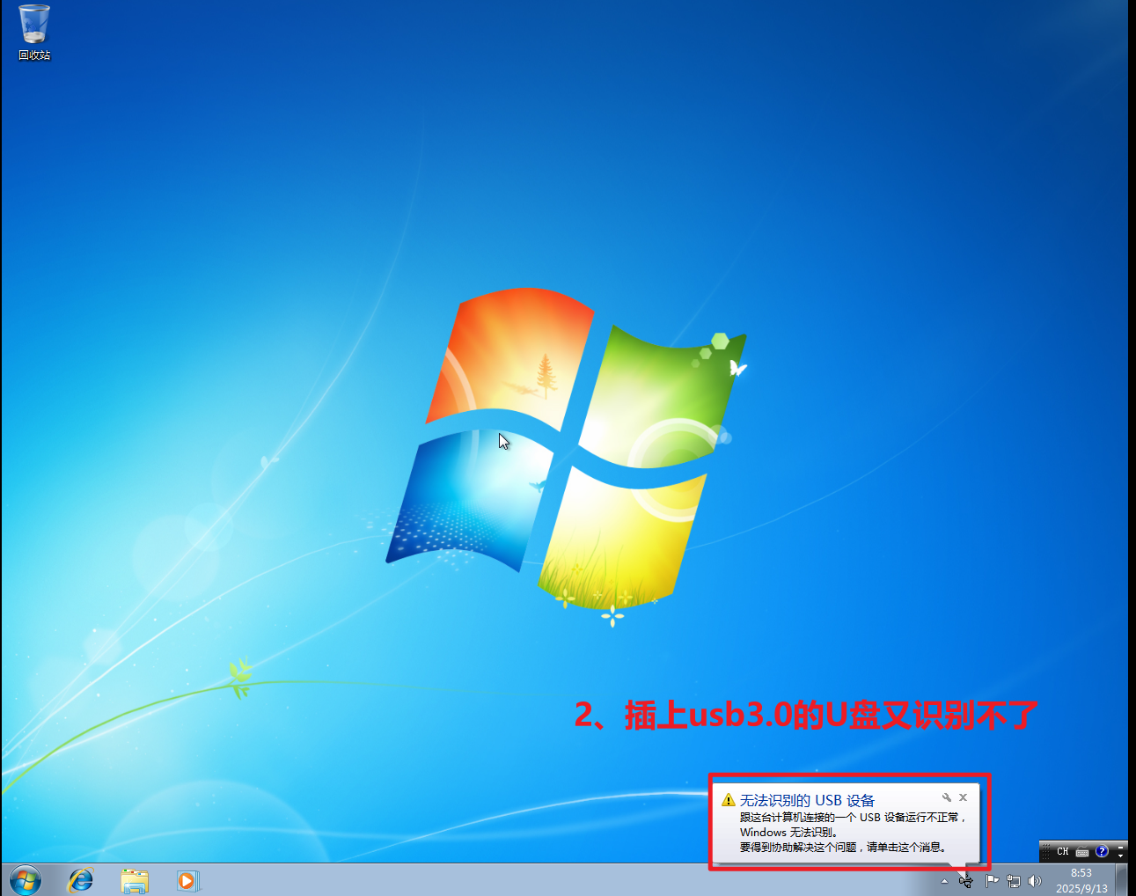Toggle the speaker icon in the system tray
Image resolution: width=1136 pixels, height=896 pixels.
click(x=1034, y=880)
